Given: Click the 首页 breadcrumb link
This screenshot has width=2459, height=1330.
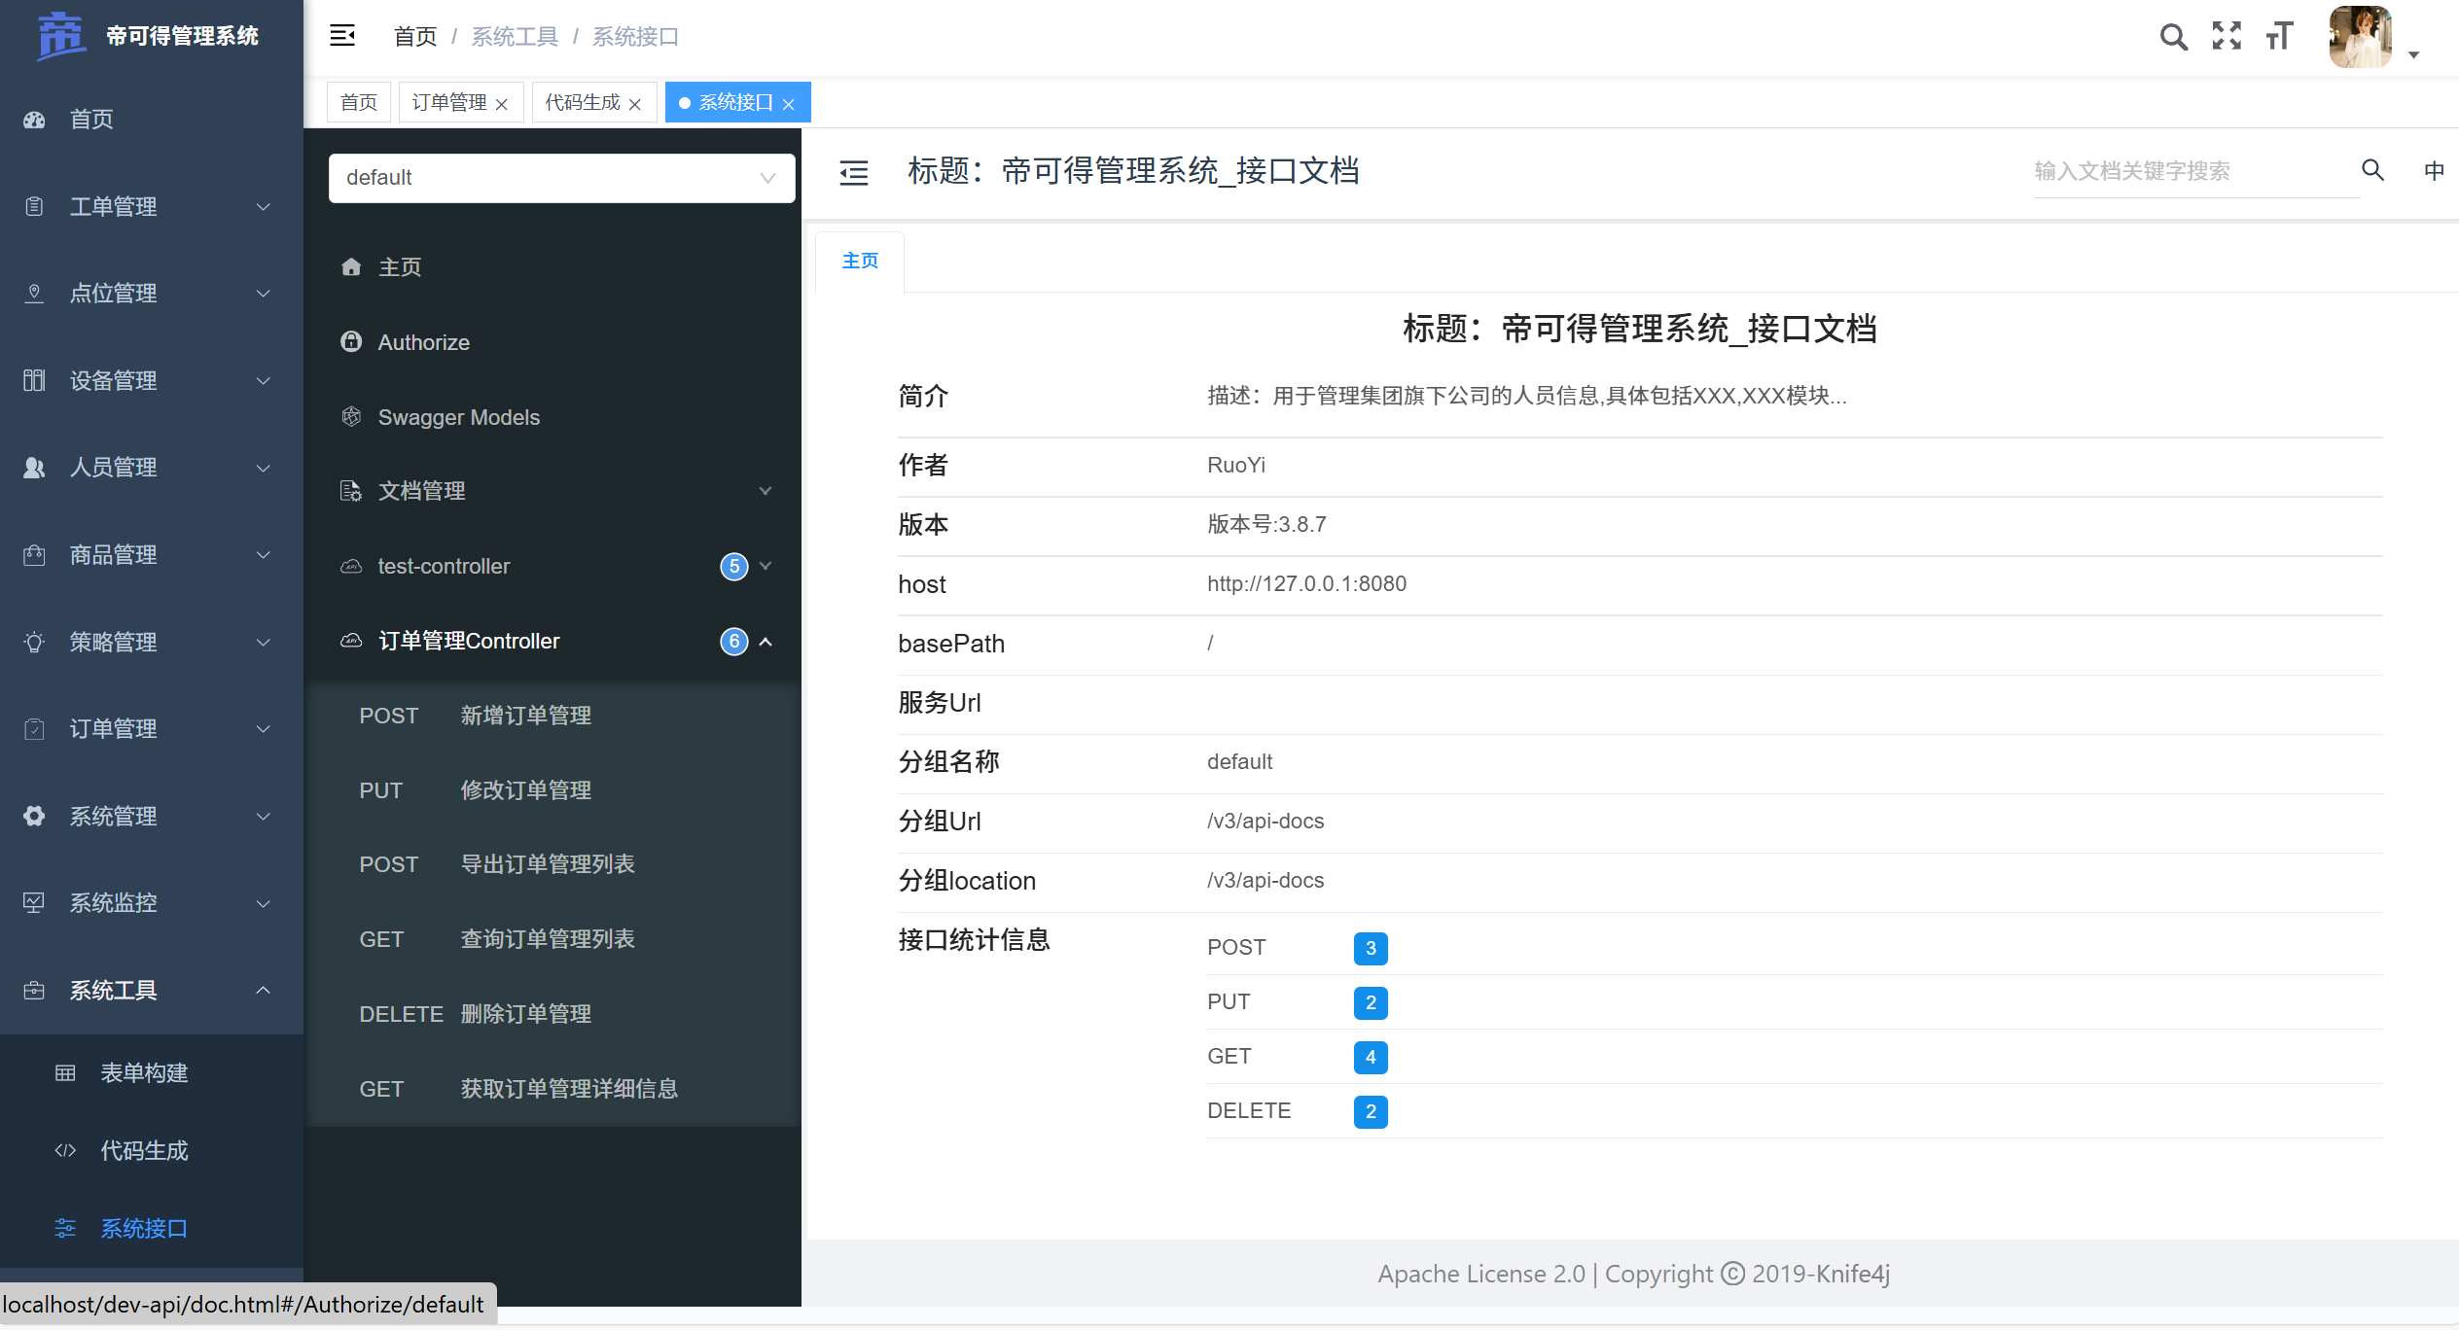Looking at the screenshot, I should [x=415, y=37].
